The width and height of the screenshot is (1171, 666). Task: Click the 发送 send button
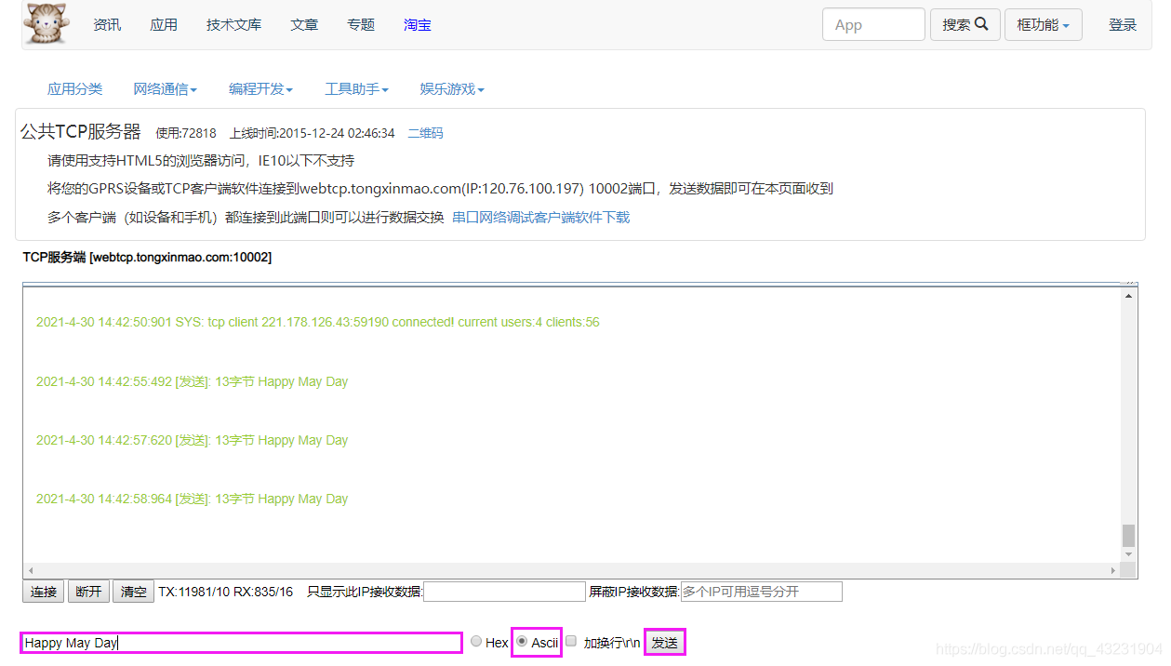pyautogui.click(x=665, y=643)
